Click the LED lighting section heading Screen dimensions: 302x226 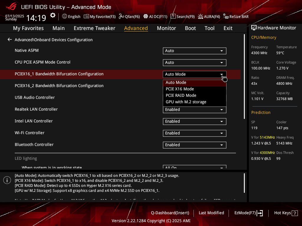tap(26, 158)
